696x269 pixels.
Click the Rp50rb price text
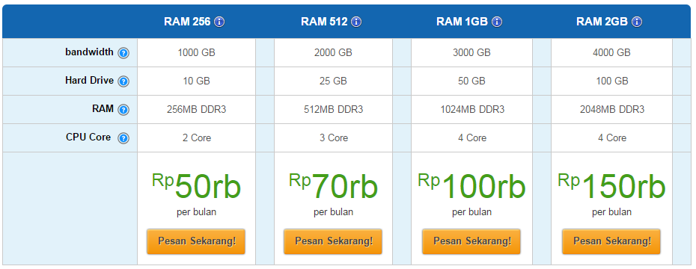(x=196, y=186)
